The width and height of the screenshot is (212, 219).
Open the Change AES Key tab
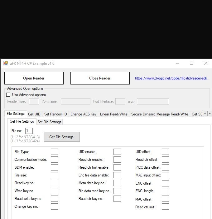(83, 114)
